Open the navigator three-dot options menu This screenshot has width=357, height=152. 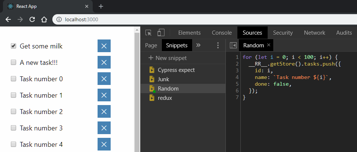(218, 45)
